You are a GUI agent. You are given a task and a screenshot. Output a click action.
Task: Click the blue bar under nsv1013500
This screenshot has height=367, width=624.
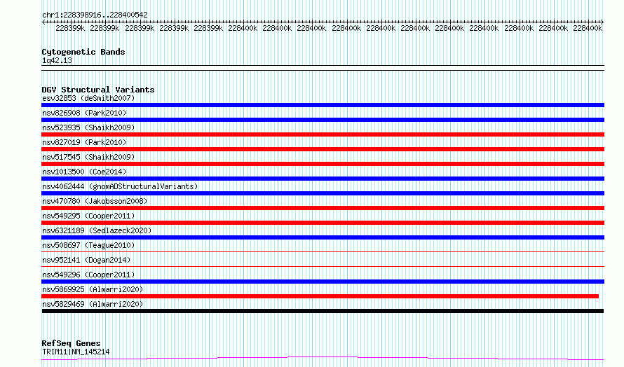point(323,179)
